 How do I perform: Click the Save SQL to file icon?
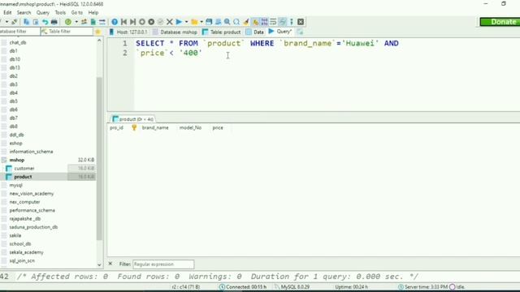pyautogui.click(x=209, y=22)
